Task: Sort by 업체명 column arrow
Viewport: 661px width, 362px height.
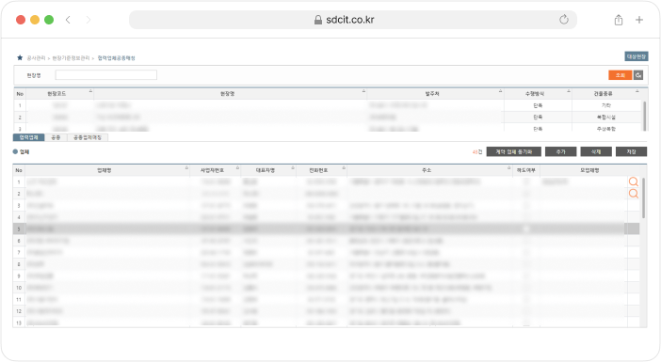Action: tap(186, 168)
